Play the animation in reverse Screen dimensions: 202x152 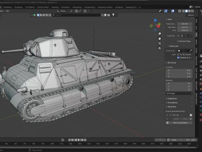76,140
